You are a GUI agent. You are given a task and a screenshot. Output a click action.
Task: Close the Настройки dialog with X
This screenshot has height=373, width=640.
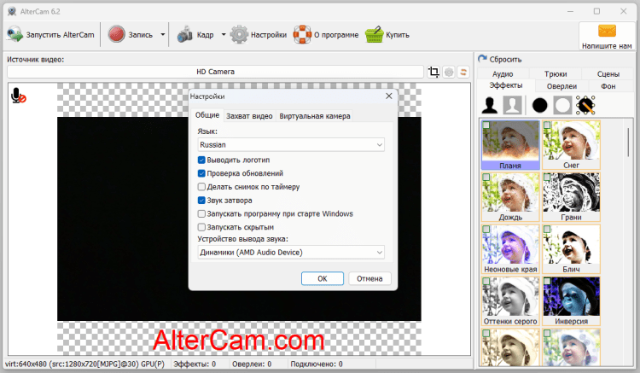388,96
